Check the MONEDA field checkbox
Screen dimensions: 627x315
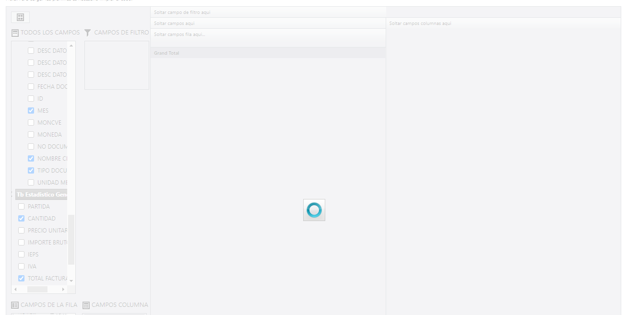click(31, 135)
